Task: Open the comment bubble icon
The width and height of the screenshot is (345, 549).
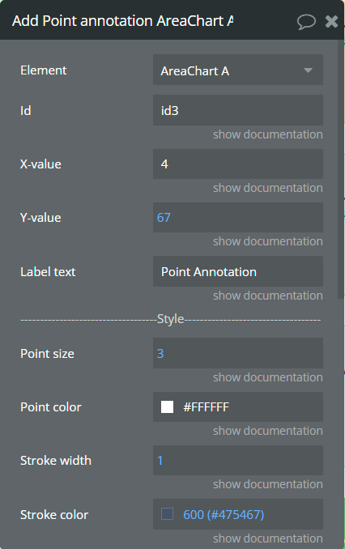Action: coord(306,22)
